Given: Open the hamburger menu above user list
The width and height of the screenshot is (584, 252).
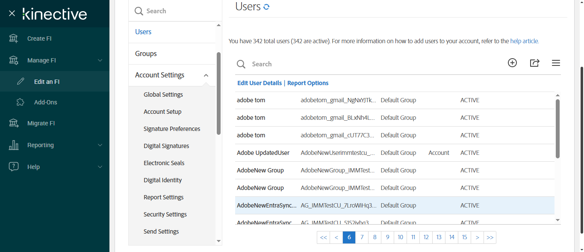Looking at the screenshot, I should click(x=556, y=63).
